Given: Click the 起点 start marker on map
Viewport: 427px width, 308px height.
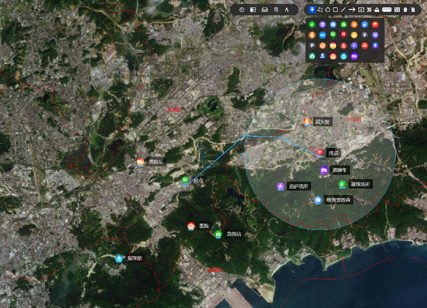Looking at the screenshot, I should click(185, 180).
